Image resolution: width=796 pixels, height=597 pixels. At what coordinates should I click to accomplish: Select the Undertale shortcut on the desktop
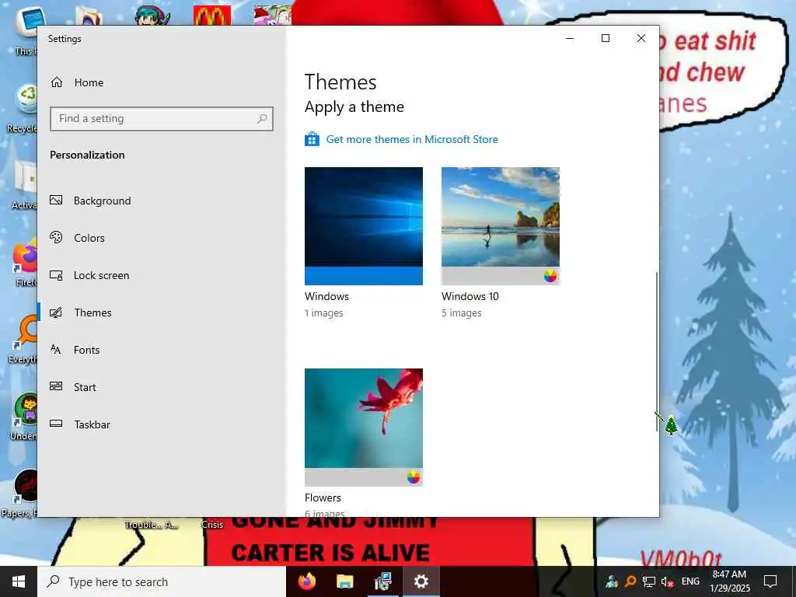point(24,417)
